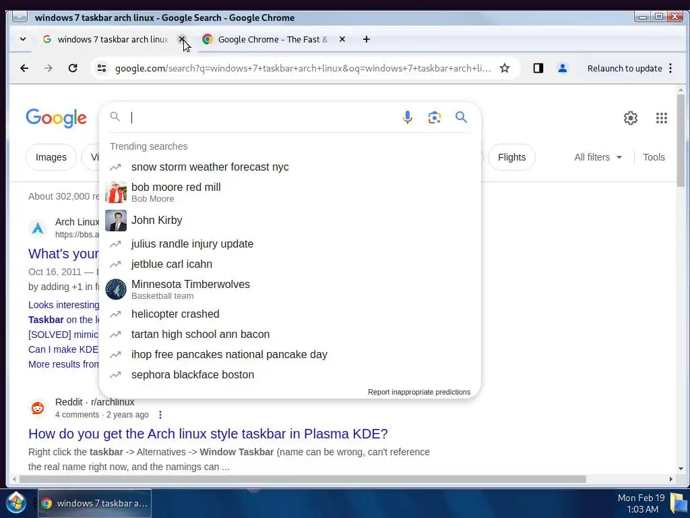690x518 pixels.
Task: Click the scroll down arrow on vertical scrollbar
Action: 681,469
